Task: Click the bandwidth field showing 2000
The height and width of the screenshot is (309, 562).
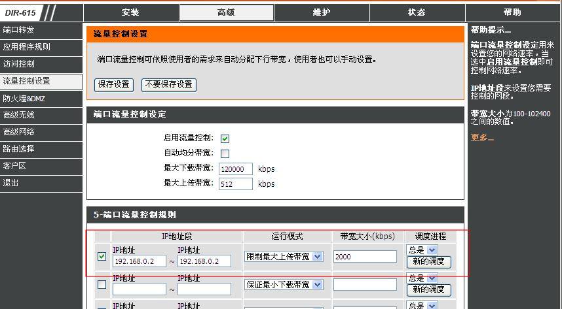Action: (365, 257)
